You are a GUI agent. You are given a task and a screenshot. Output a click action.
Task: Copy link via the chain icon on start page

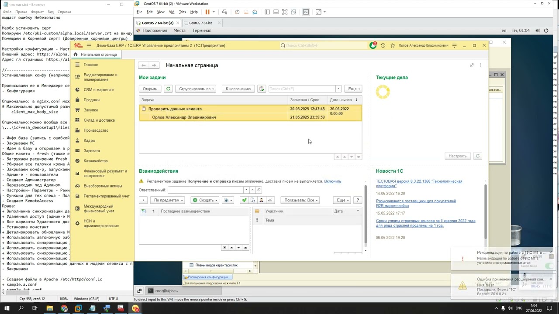click(472, 65)
